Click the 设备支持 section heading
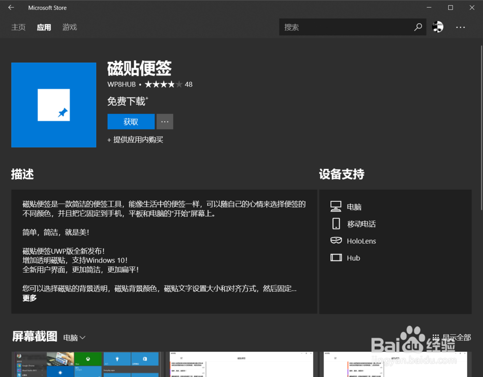This screenshot has height=377, width=483. 341,174
